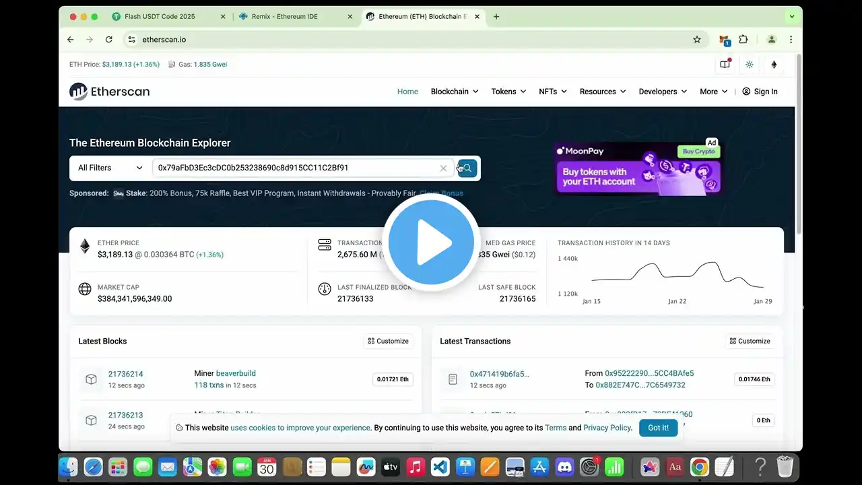Open the Trash in the Dock
Viewport: 862px width, 485px height.
785,467
